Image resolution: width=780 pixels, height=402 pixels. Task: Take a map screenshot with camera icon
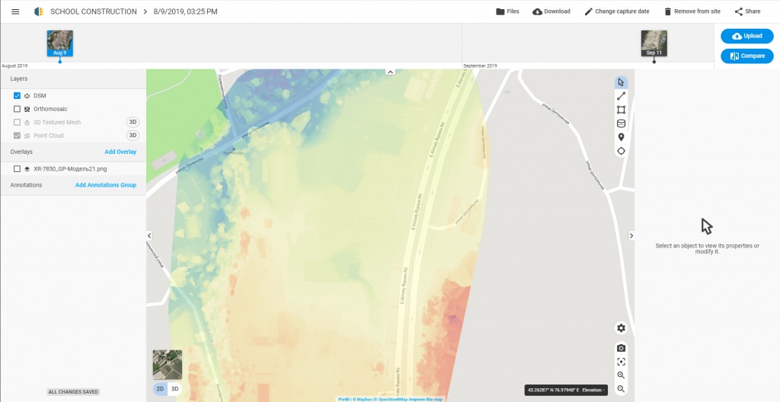(x=621, y=348)
